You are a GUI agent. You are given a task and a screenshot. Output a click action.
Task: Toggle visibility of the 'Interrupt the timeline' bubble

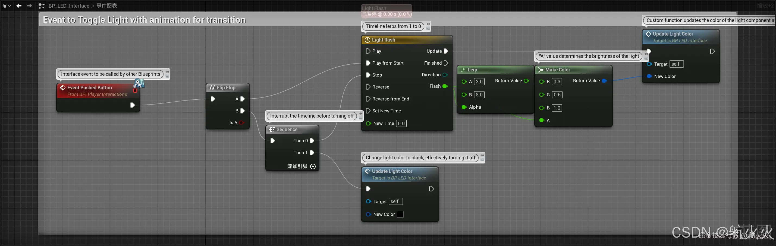[x=361, y=118]
